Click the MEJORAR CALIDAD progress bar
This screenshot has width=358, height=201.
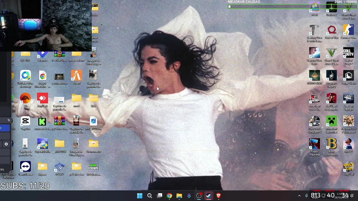tap(293, 6)
